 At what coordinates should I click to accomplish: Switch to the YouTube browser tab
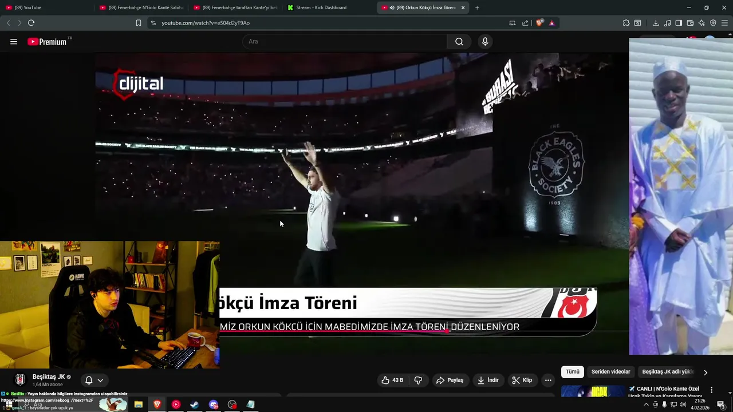[x=46, y=7]
